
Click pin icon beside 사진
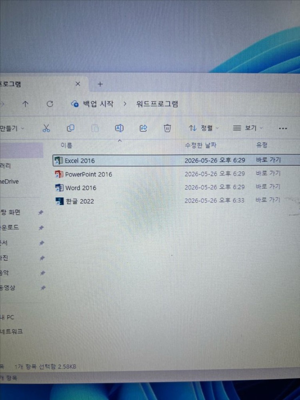(x=42, y=258)
